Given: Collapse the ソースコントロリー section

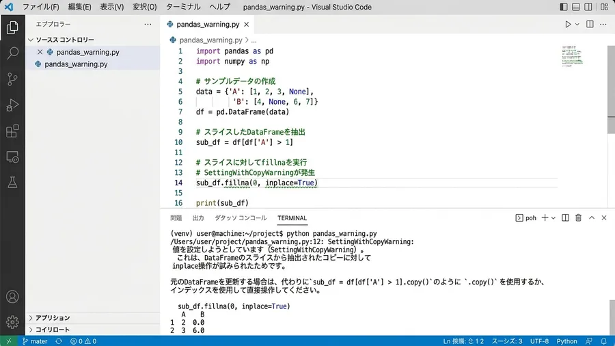Looking at the screenshot, I should 65,40.
